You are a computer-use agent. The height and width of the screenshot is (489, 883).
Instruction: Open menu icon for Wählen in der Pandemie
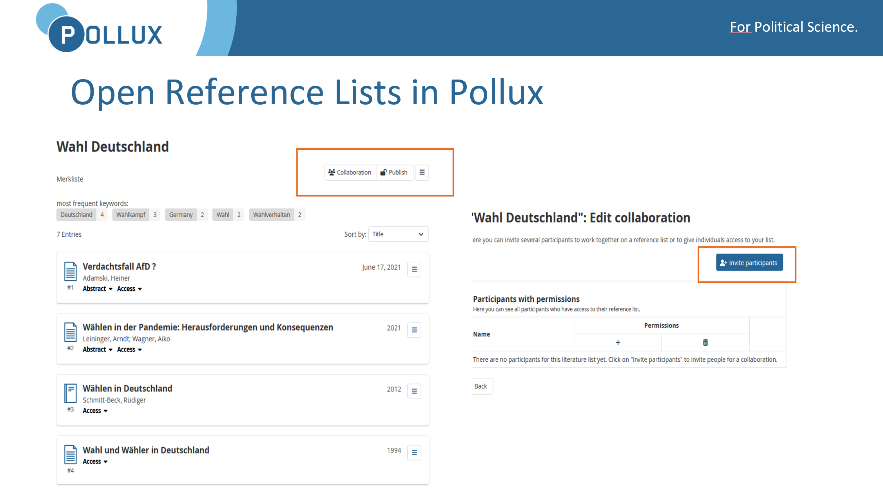414,330
